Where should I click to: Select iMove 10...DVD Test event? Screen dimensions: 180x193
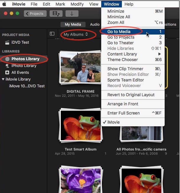[x=27, y=86]
